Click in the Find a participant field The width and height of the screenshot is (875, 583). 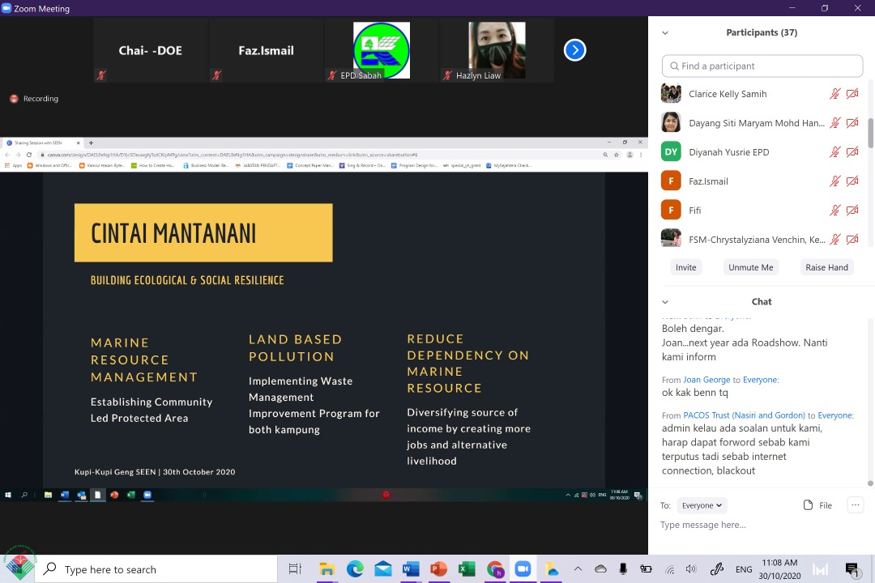point(762,66)
